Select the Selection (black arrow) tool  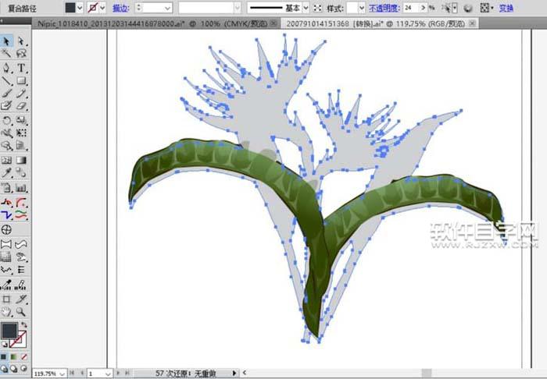(x=7, y=41)
